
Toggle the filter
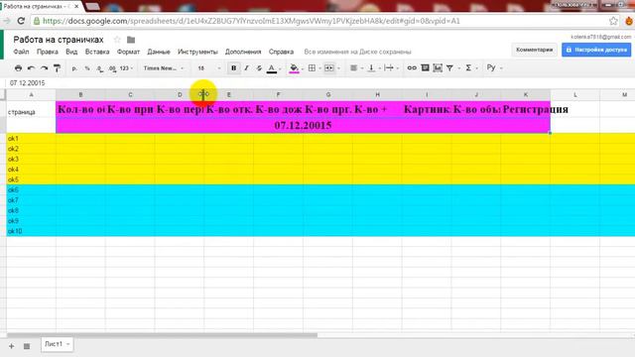pos(449,68)
